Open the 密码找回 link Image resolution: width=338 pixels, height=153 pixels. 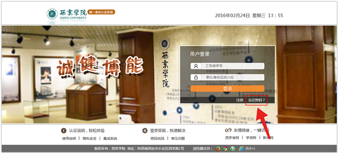click(157, 139)
